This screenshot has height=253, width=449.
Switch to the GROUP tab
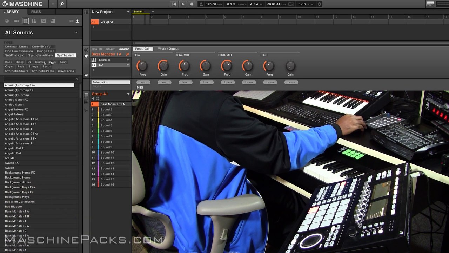[x=110, y=49]
